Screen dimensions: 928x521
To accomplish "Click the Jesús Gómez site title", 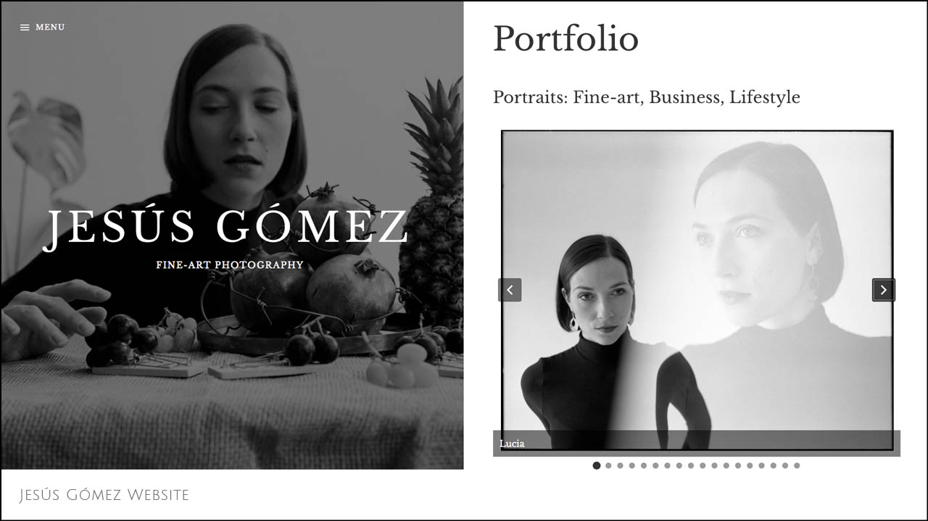I will coord(225,228).
